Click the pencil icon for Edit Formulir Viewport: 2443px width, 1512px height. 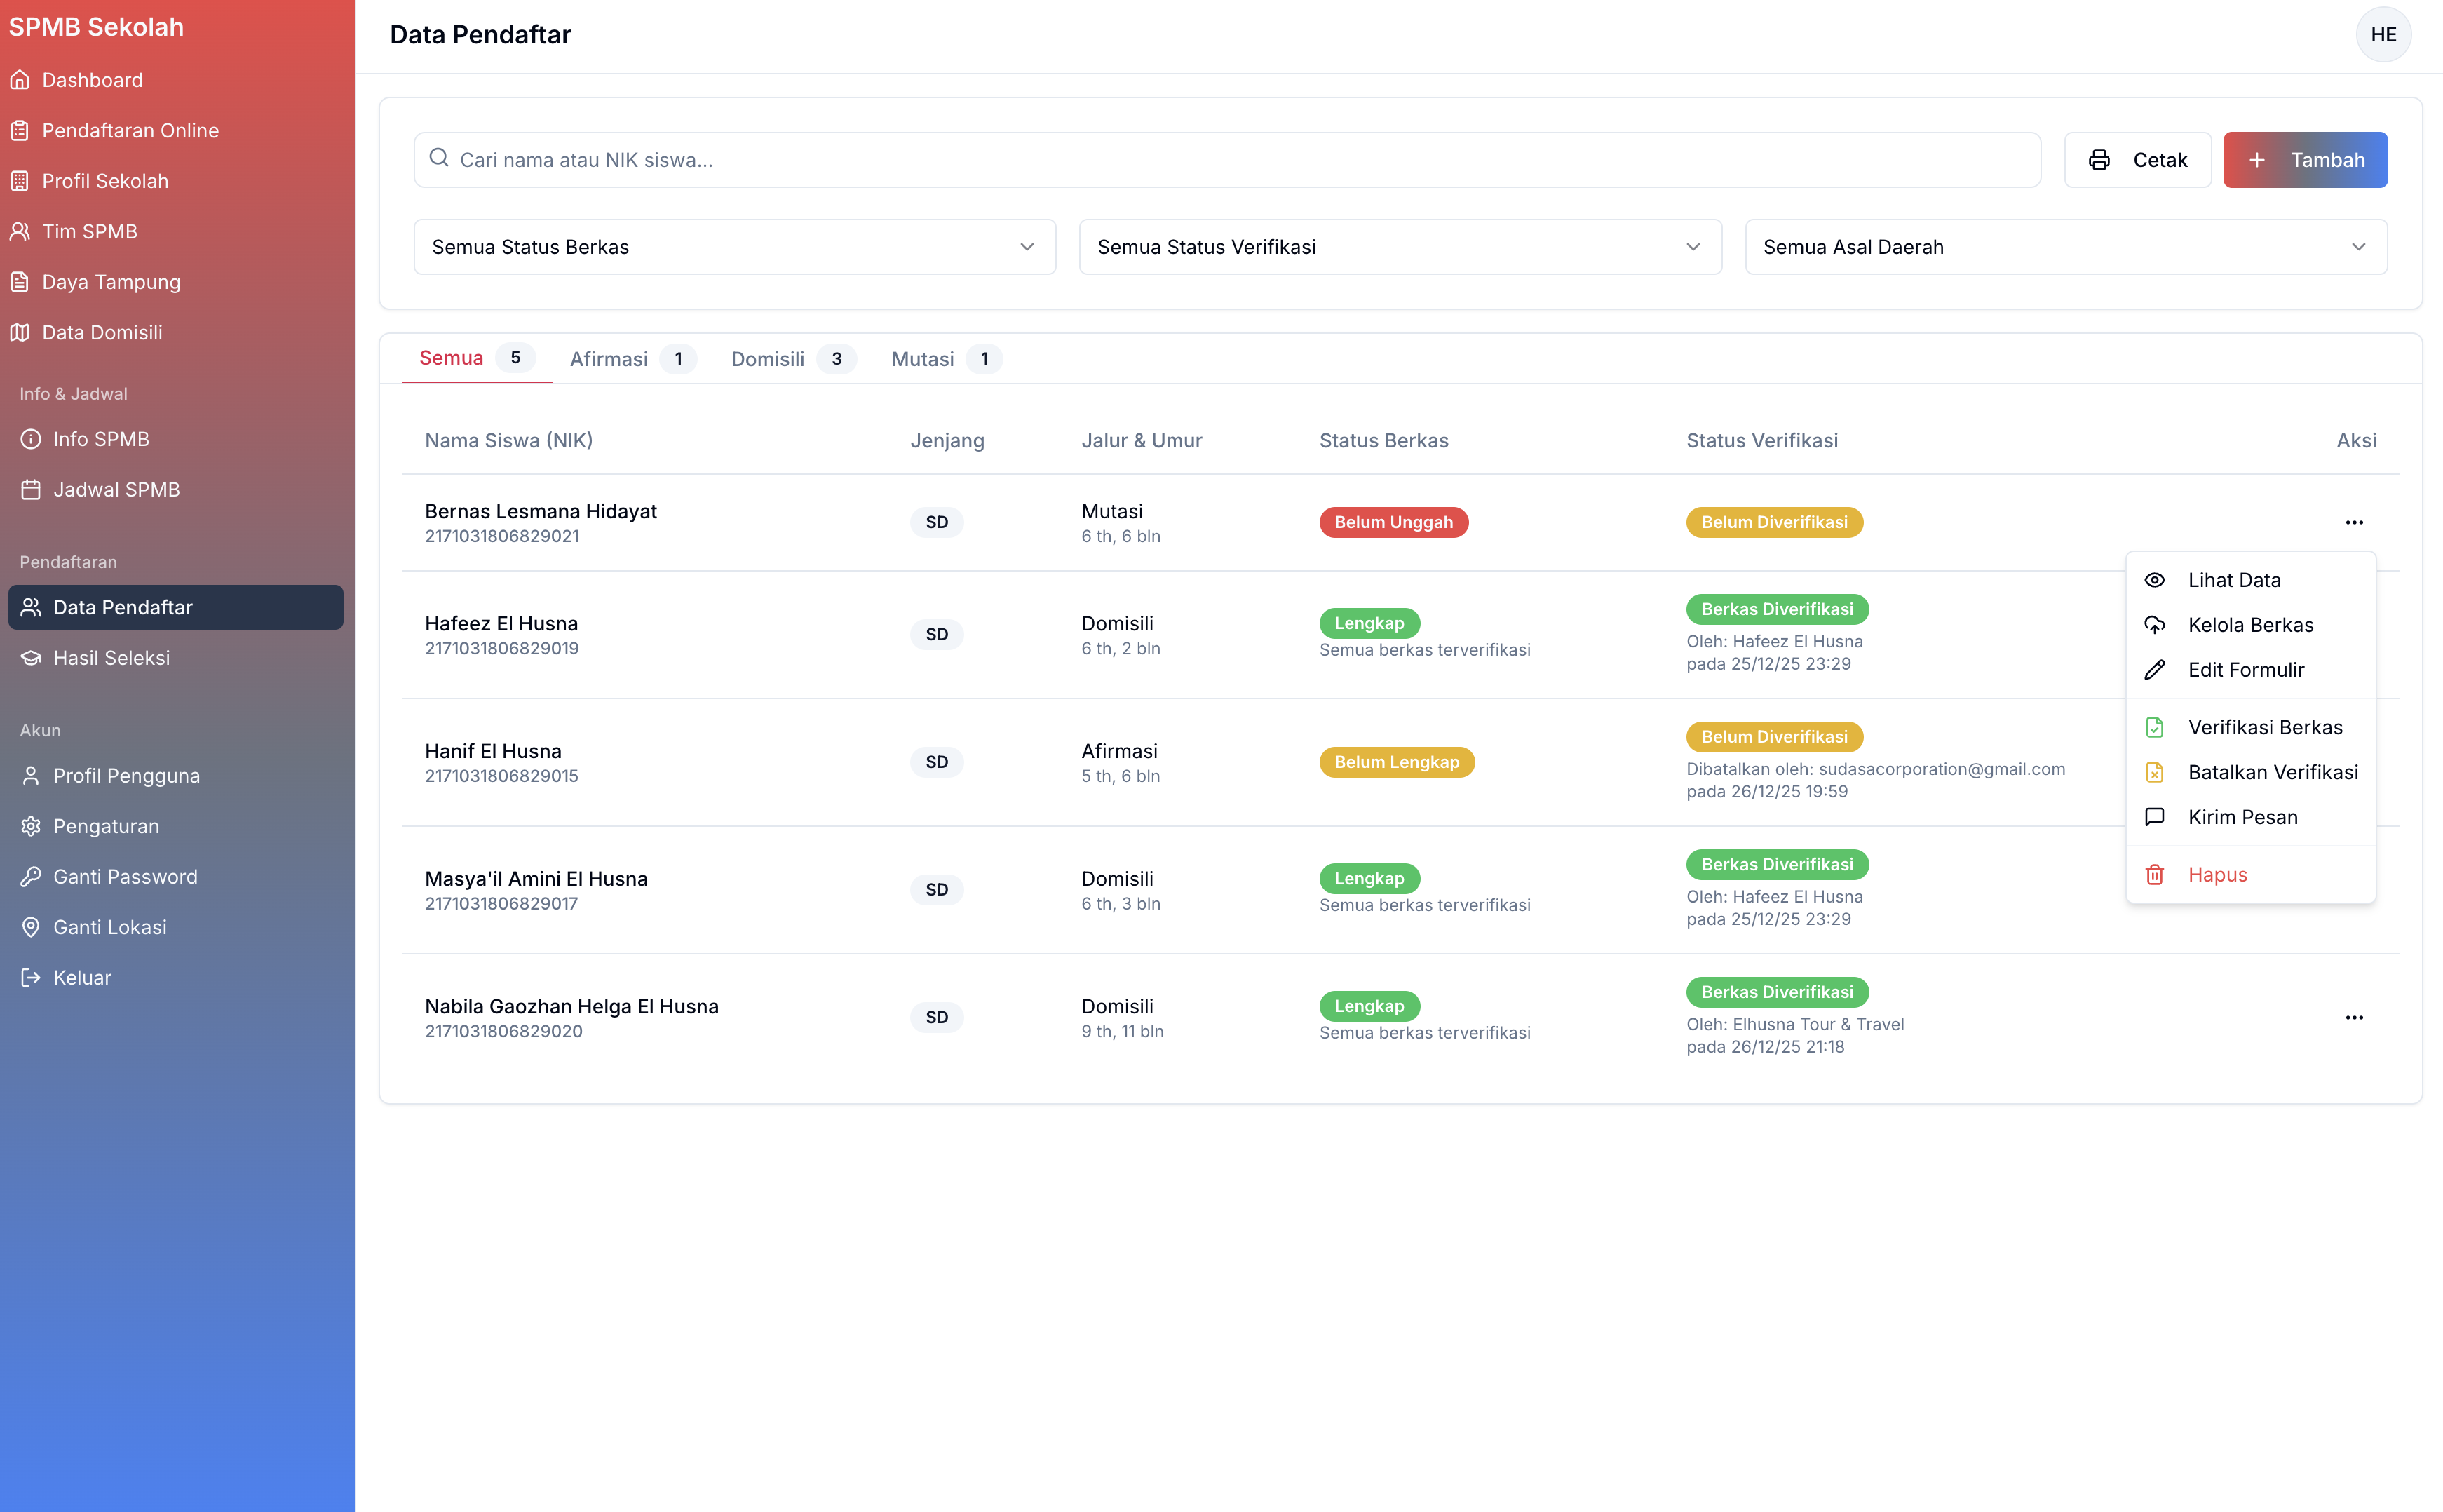tap(2154, 670)
